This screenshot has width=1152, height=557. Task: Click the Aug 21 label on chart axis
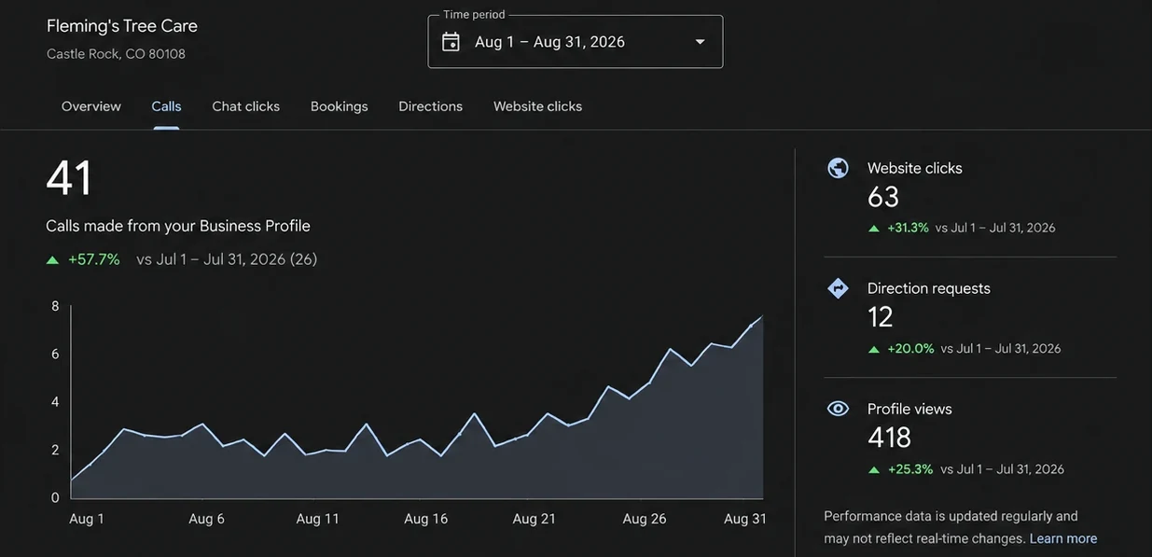[x=534, y=519]
